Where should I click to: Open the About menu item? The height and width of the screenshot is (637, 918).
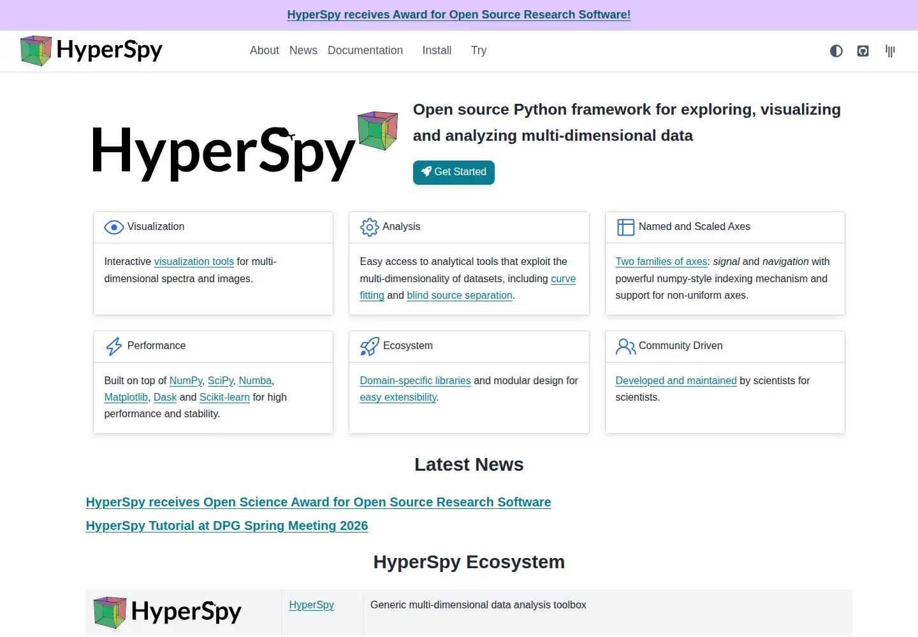tap(265, 50)
